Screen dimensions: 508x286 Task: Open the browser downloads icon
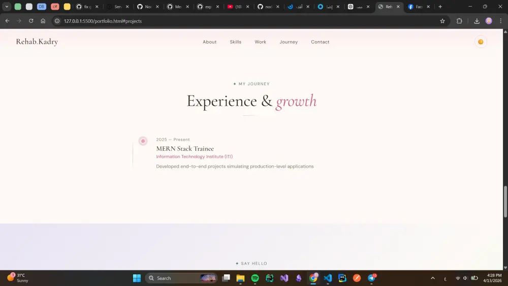477,21
